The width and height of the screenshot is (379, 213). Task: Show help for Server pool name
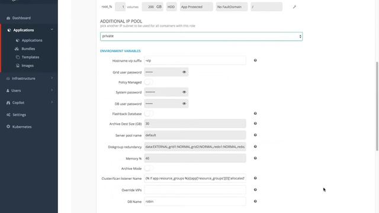pos(255,135)
